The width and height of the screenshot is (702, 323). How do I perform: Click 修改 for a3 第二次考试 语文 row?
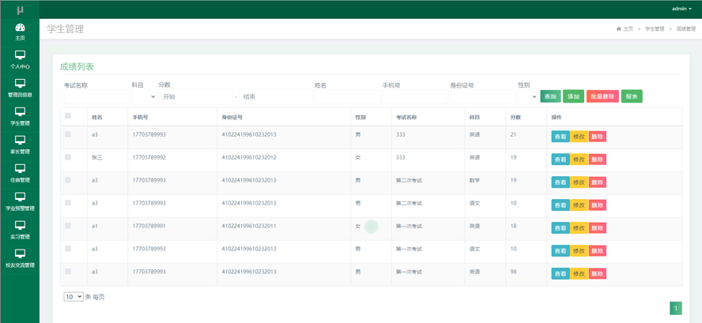579,205
